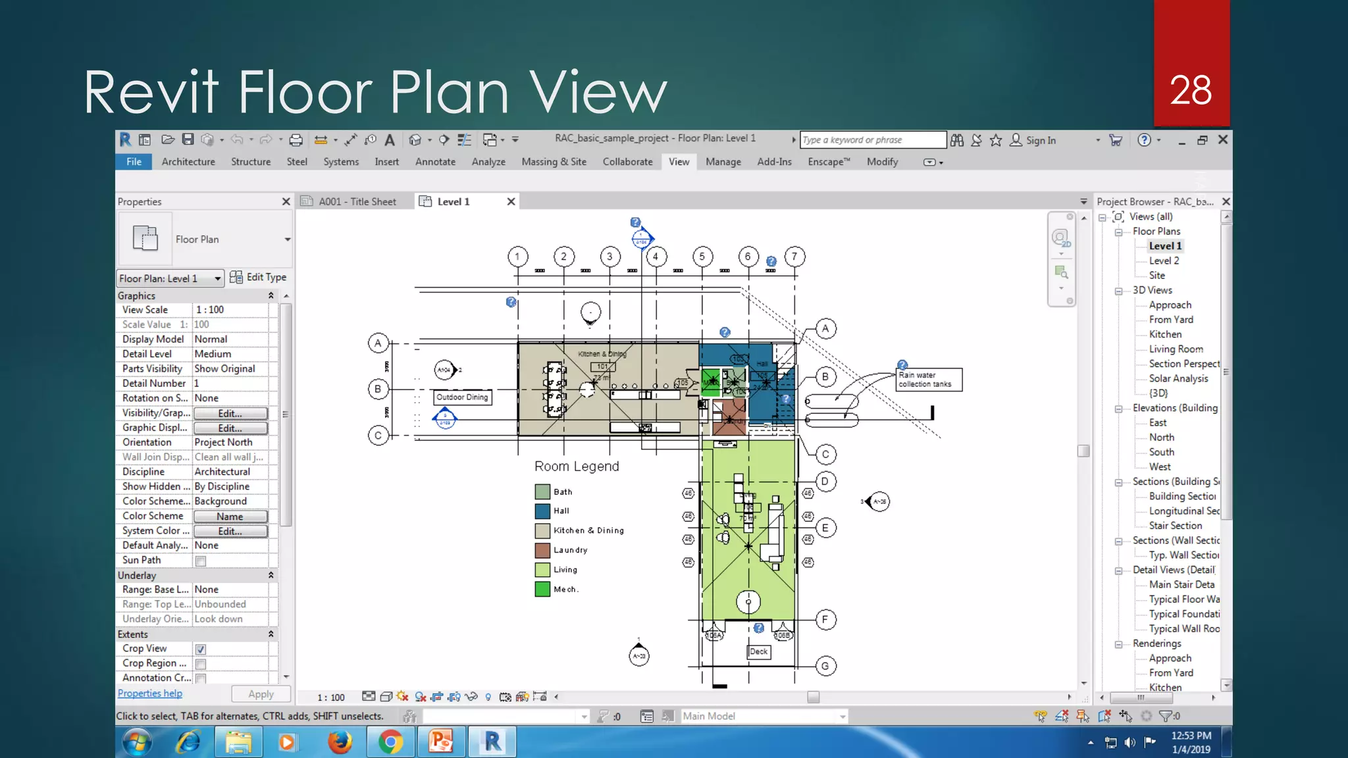
Task: Click the Help question mark icon
Action: coord(1145,140)
